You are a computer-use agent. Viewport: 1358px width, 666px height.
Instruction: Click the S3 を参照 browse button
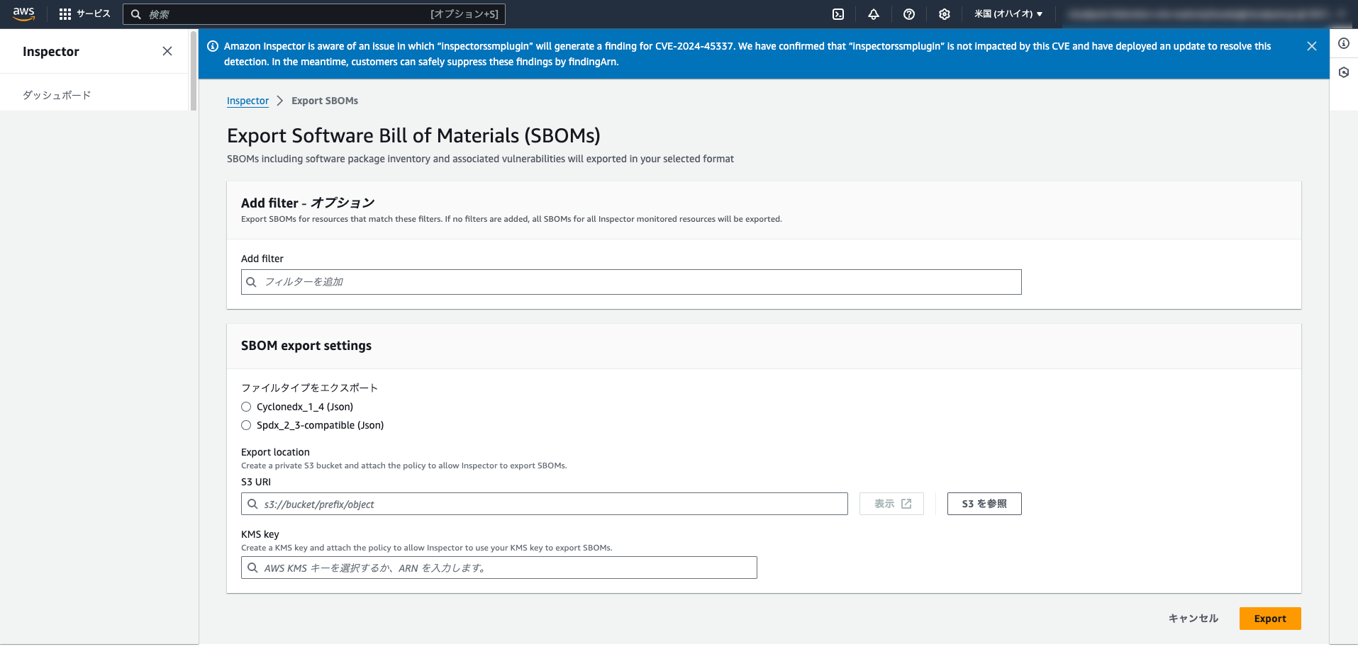pos(984,504)
